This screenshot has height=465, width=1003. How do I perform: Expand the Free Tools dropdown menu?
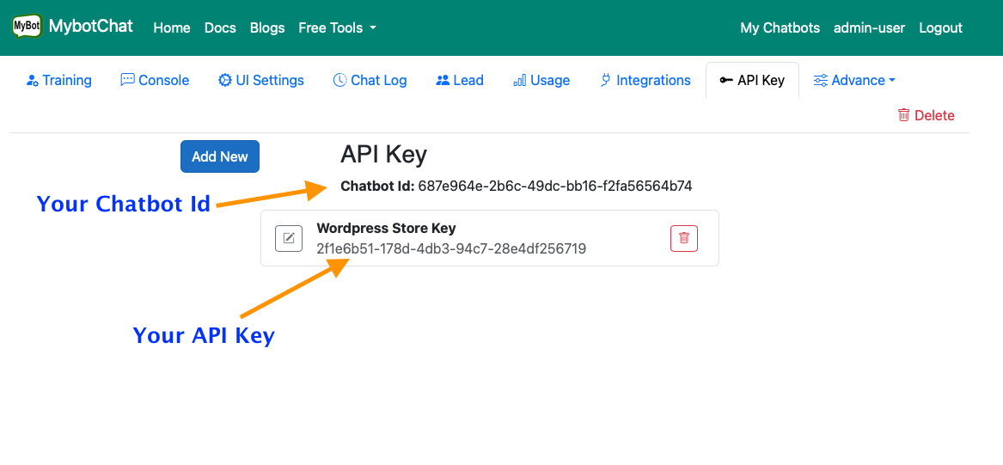point(337,28)
